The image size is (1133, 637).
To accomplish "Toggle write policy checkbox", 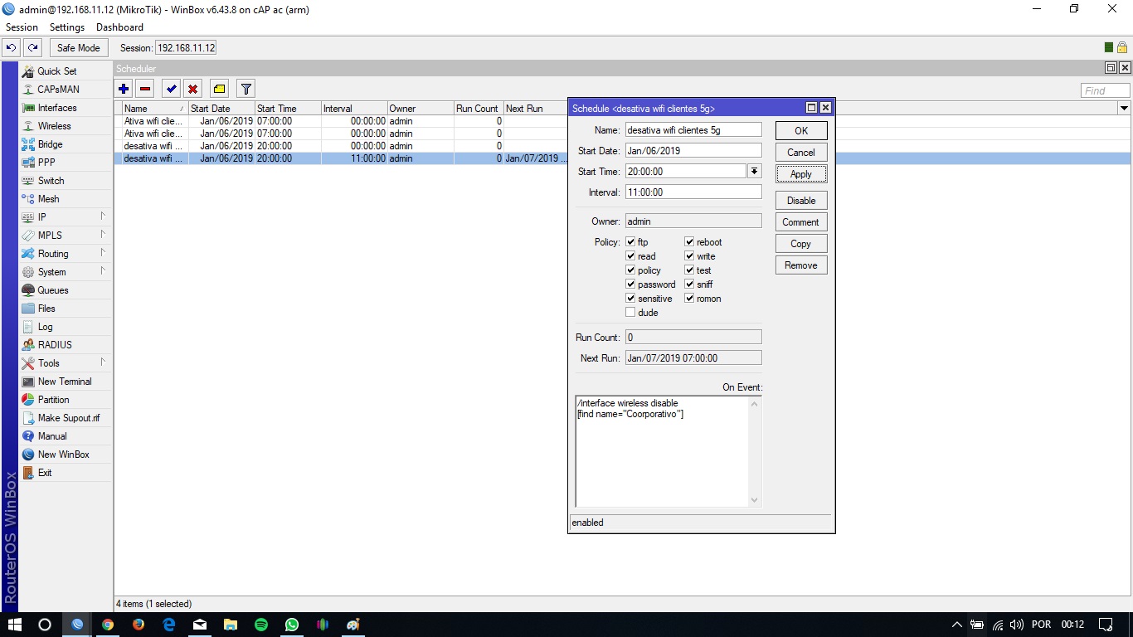I will 689,256.
